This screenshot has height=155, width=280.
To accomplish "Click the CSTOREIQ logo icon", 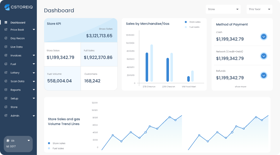I will (x=7, y=7).
